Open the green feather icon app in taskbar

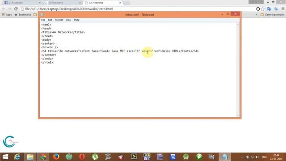tap(199, 157)
